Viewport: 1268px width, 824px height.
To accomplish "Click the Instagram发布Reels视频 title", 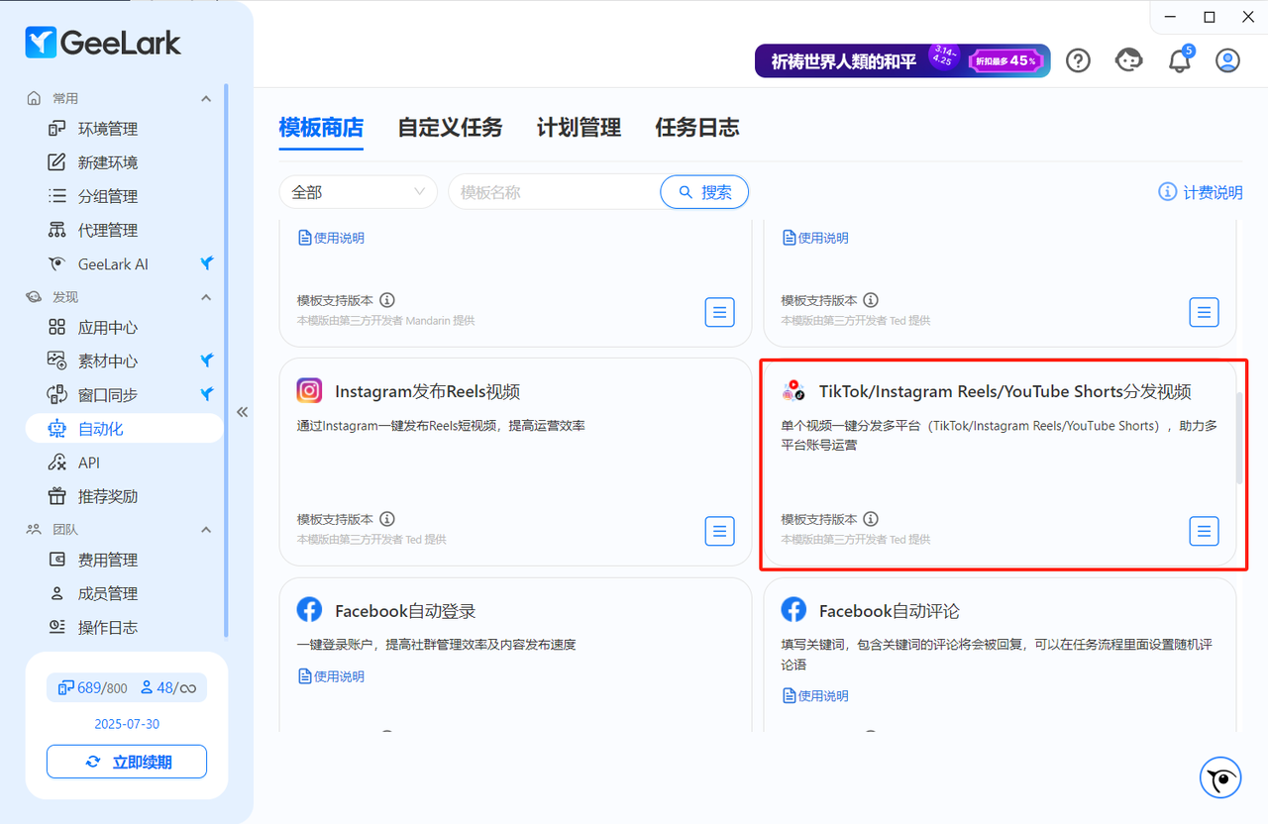I will point(428,391).
